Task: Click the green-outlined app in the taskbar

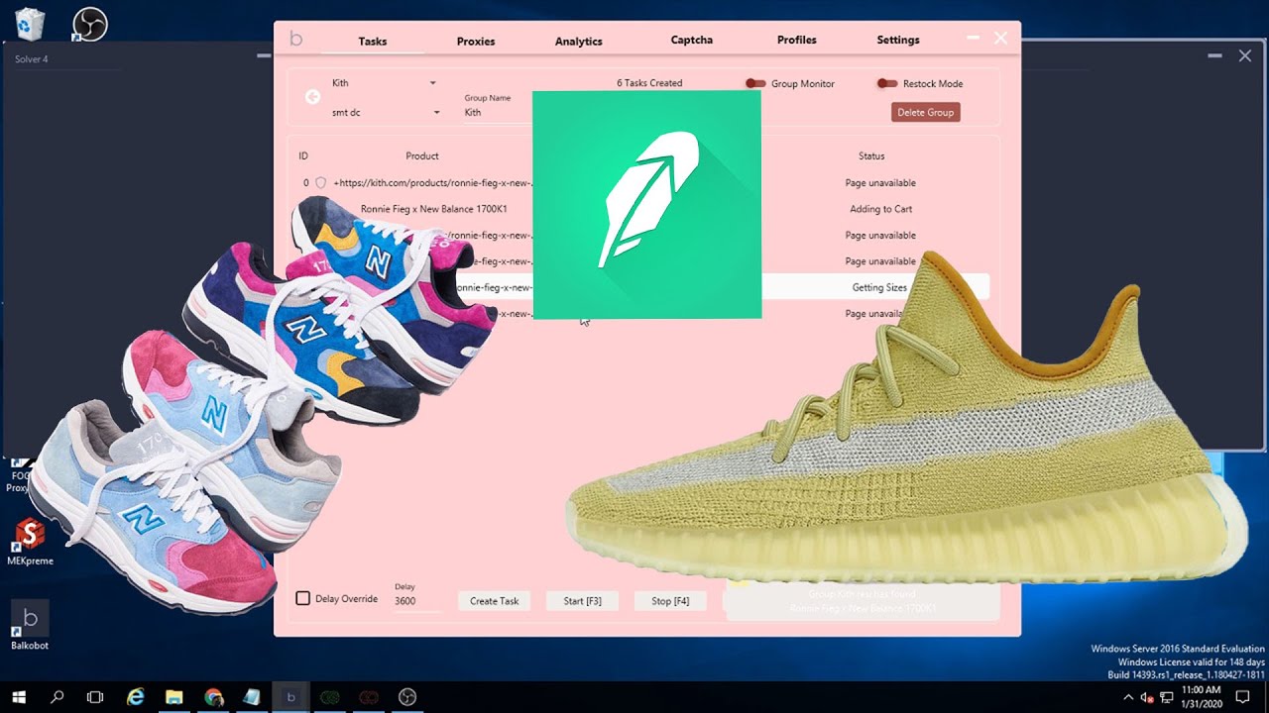Action: (x=330, y=697)
